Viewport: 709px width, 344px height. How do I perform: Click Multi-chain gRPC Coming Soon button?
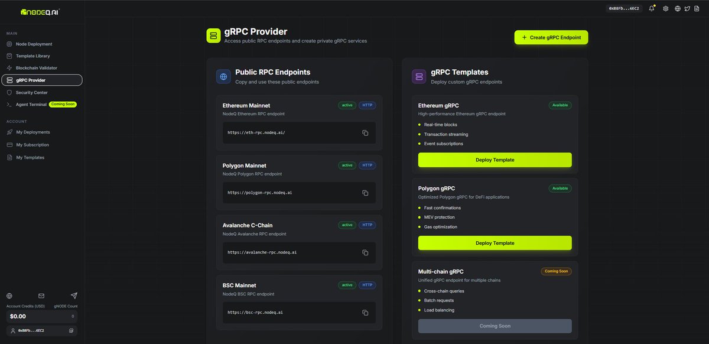tap(495, 326)
